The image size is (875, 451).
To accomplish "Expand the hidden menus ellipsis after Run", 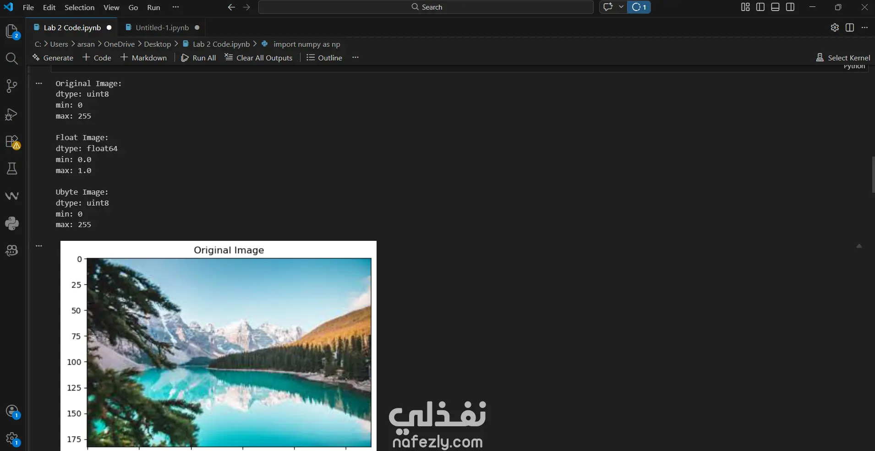I will click(175, 7).
